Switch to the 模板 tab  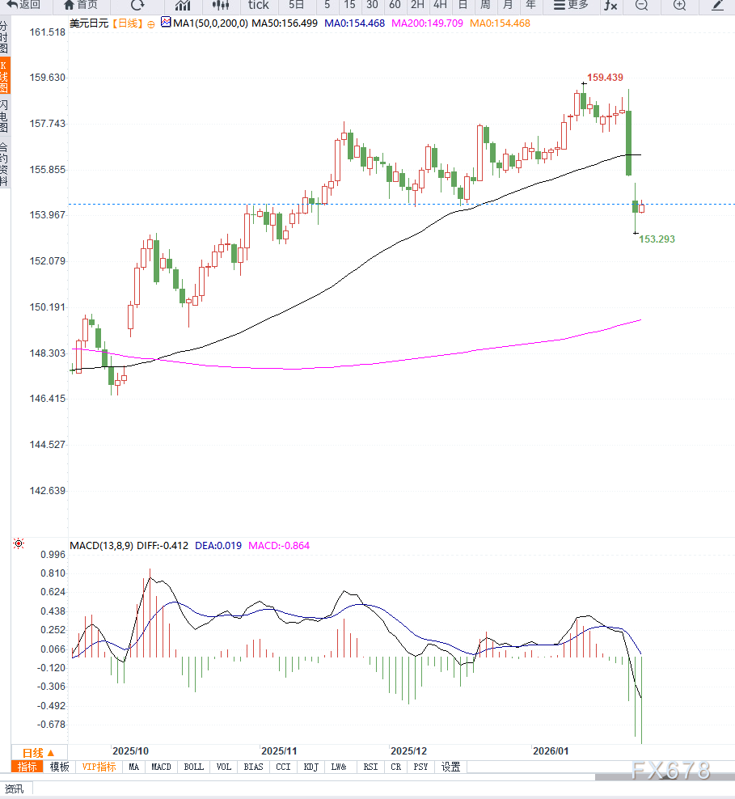point(59,767)
